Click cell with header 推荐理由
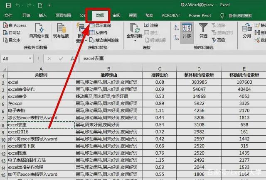 (109, 75)
